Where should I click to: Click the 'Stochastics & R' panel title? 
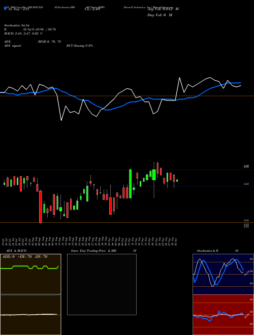click(x=207, y=251)
